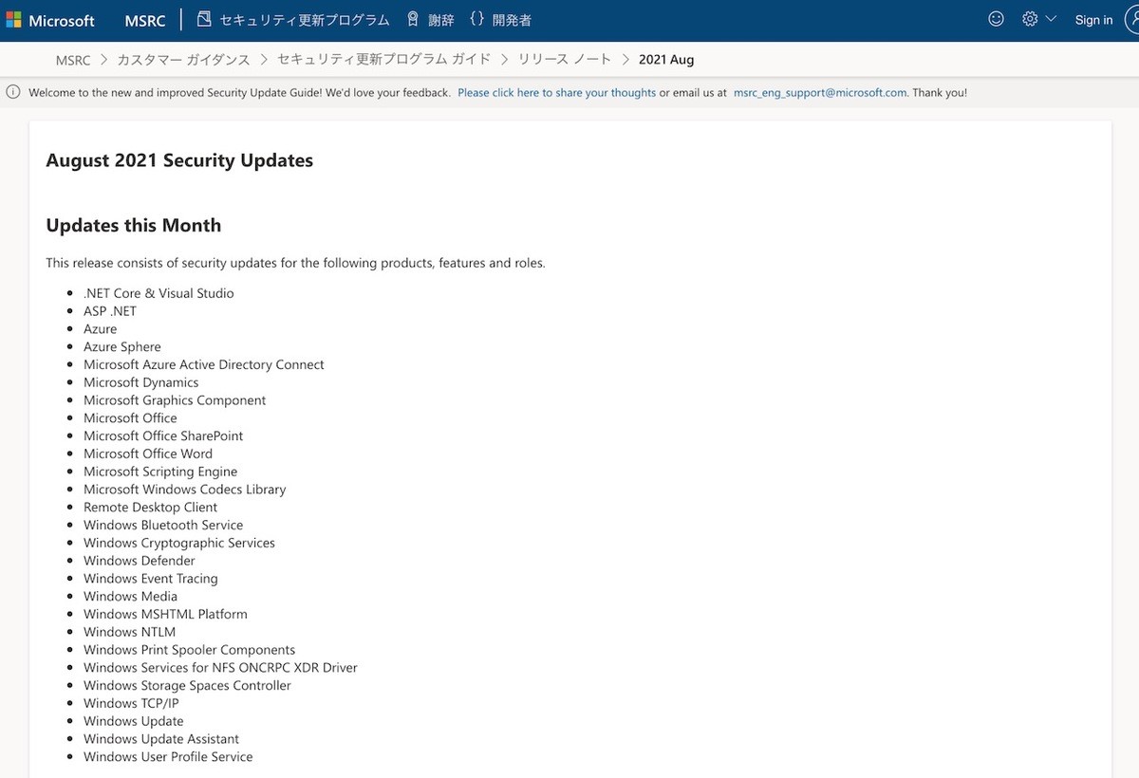Screen dimensions: 1139x778
Task: Go to MSRC breadcrumb link
Action: (73, 60)
